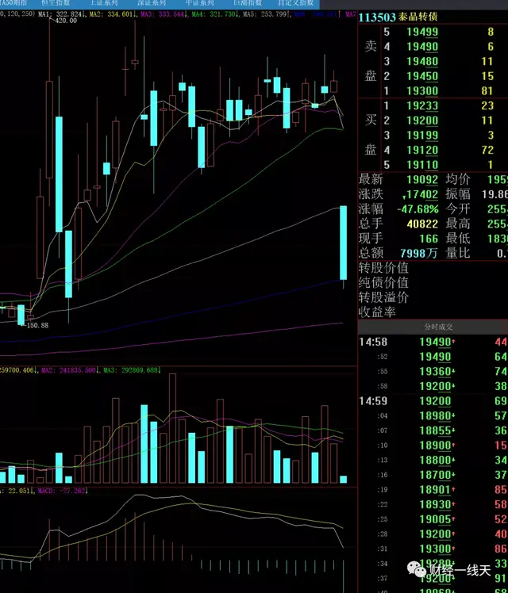Click the 现手 value 166
Screen dimensions: 508x593
pos(429,239)
